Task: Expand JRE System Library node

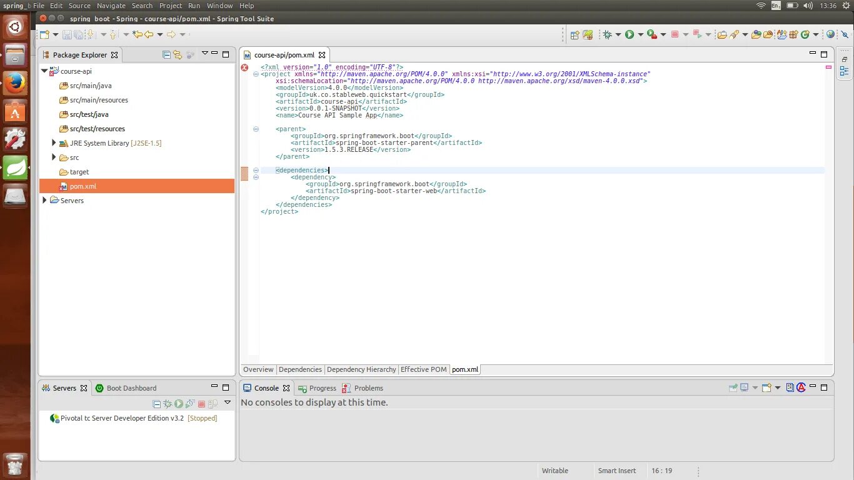Action: tap(54, 143)
